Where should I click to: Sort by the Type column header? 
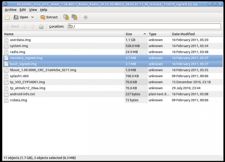159,34
